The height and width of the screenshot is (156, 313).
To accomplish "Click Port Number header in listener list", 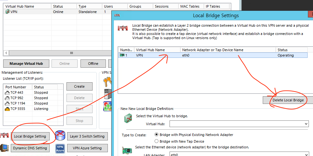I will [x=18, y=87].
